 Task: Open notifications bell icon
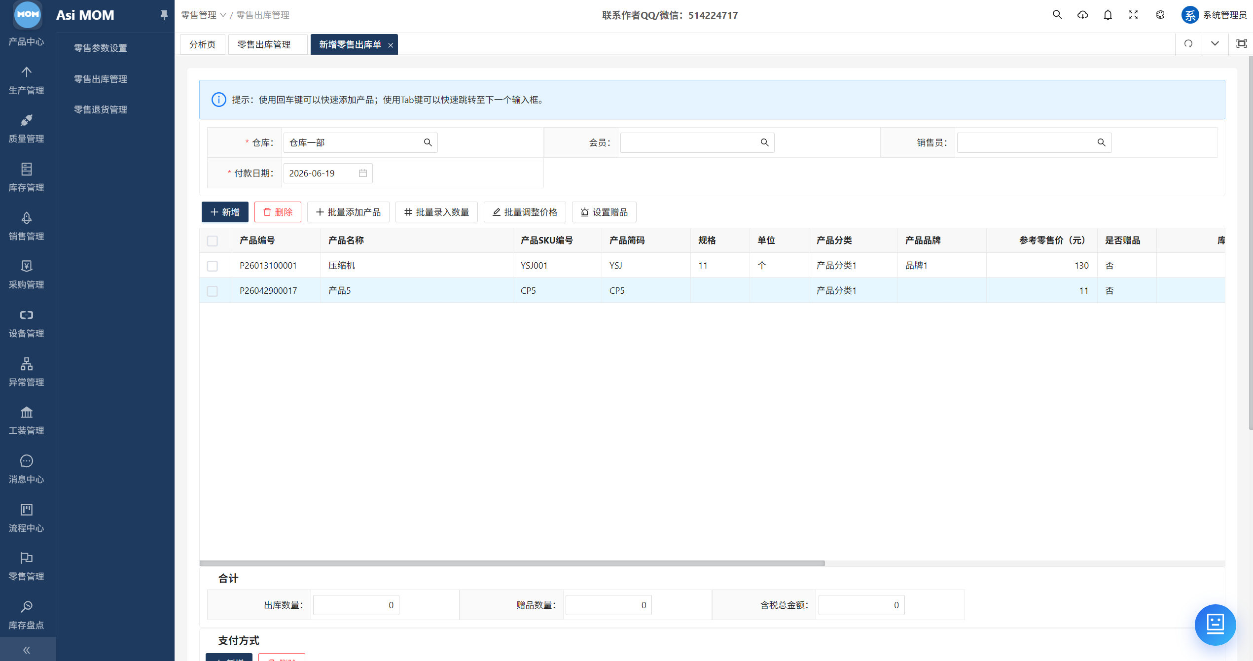1108,15
